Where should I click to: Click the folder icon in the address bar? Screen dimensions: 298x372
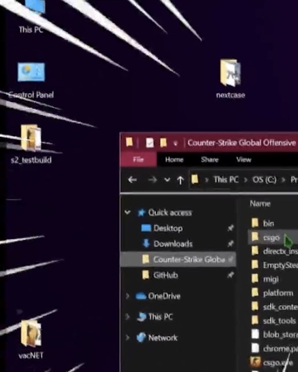point(195,179)
